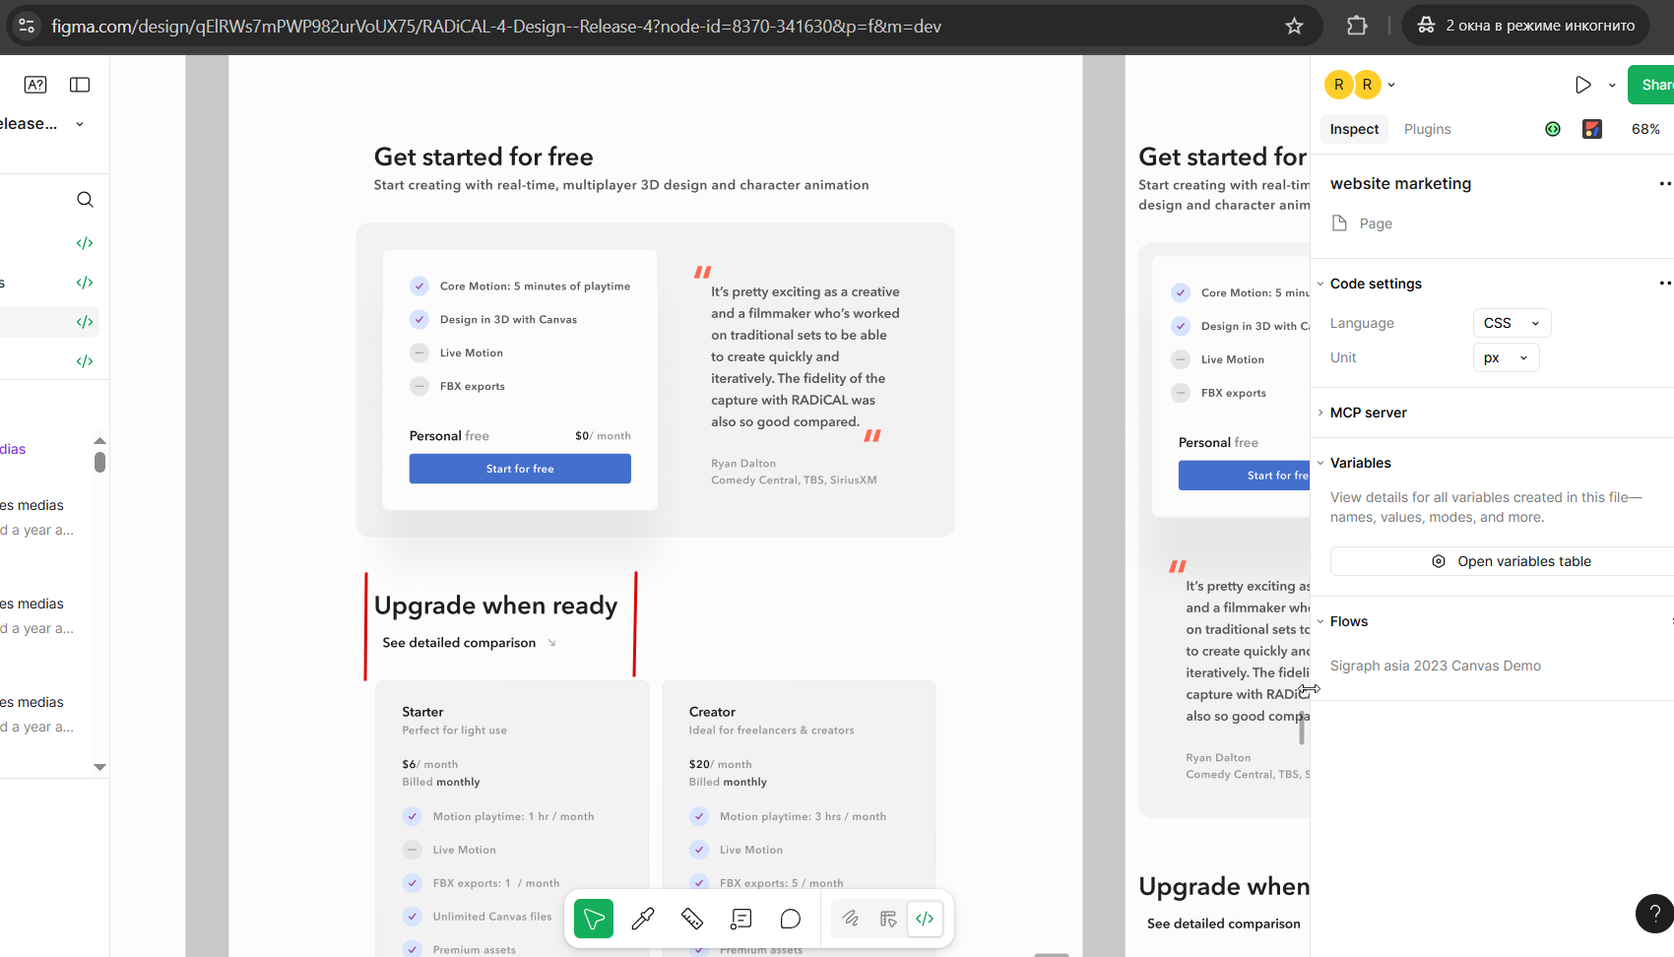Image resolution: width=1674 pixels, height=957 pixels.
Task: Open the 68% zoom level menu
Action: tap(1645, 129)
